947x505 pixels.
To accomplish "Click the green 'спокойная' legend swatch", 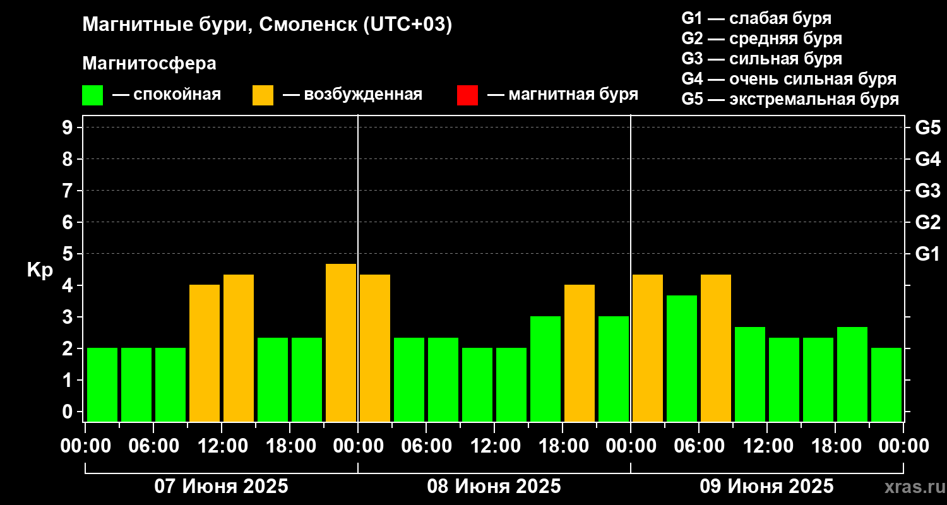I will tap(93, 95).
